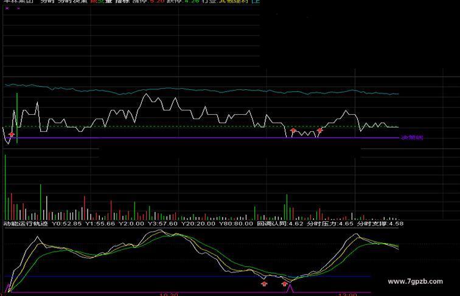The image size is (460, 296).
Task: Select the purple 决策线 label
Action: point(412,137)
